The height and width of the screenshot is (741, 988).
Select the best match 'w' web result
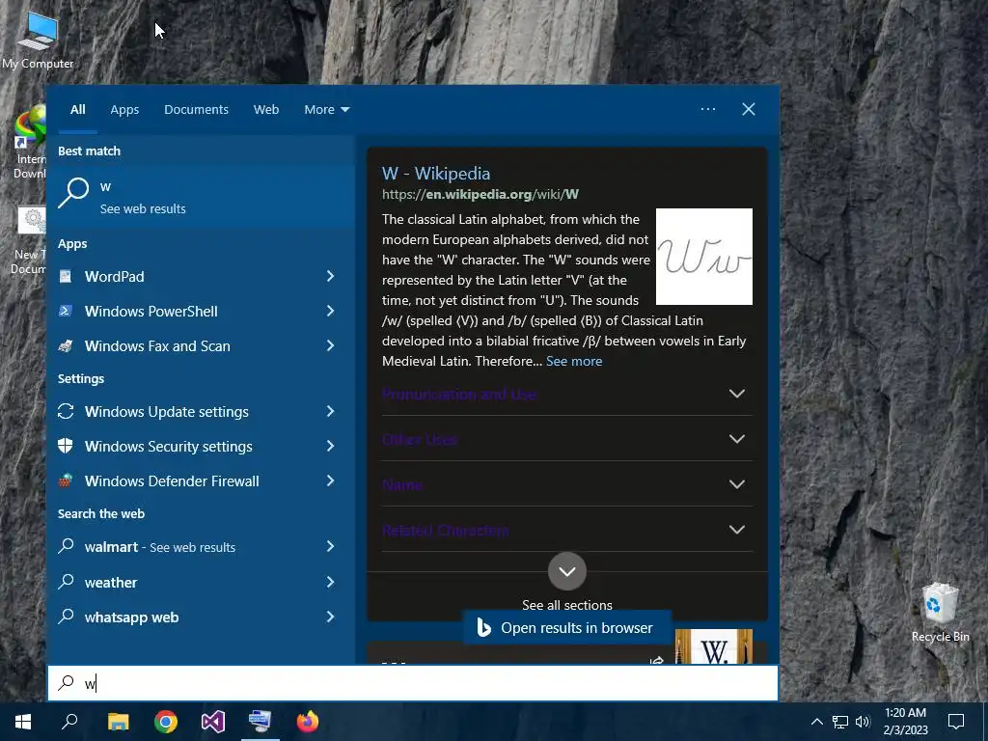[x=202, y=196]
